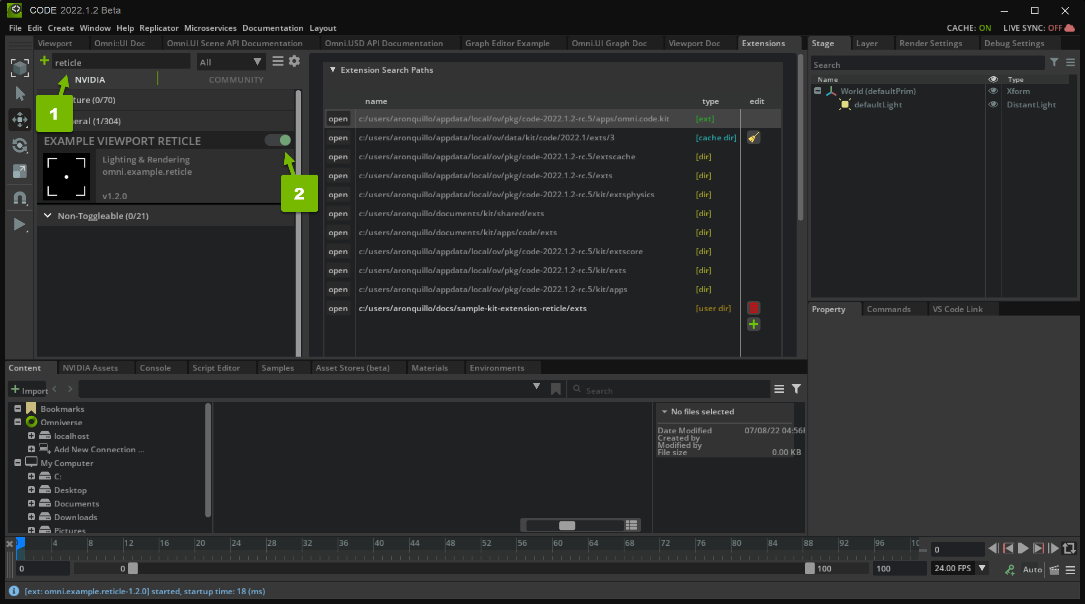The image size is (1085, 604).
Task: Click the Play button in left toolbar
Action: [20, 224]
